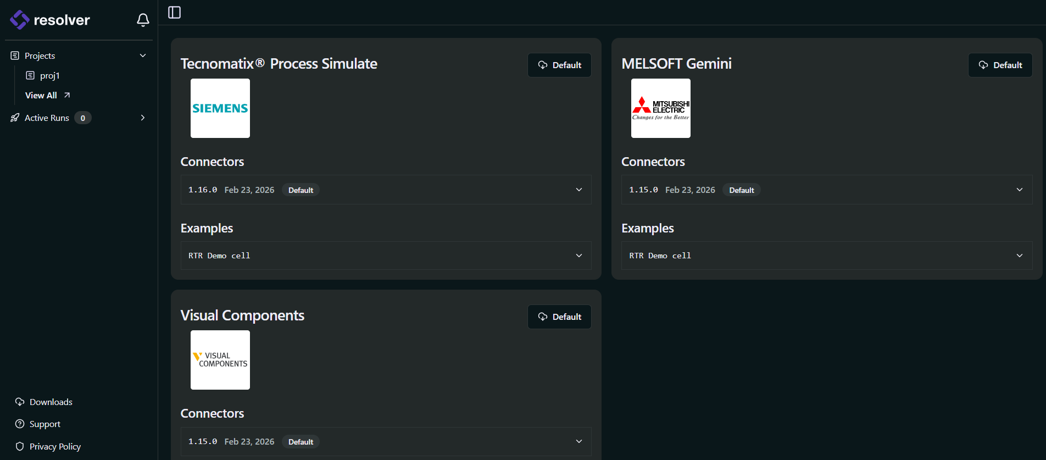Viewport: 1046px width, 460px height.
Task: Open the notifications bell
Action: (x=143, y=20)
